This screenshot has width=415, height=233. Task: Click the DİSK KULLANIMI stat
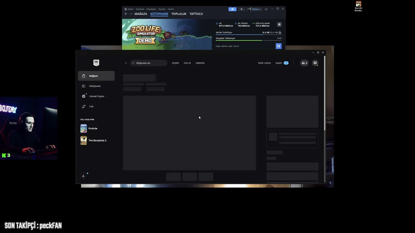coord(261,25)
